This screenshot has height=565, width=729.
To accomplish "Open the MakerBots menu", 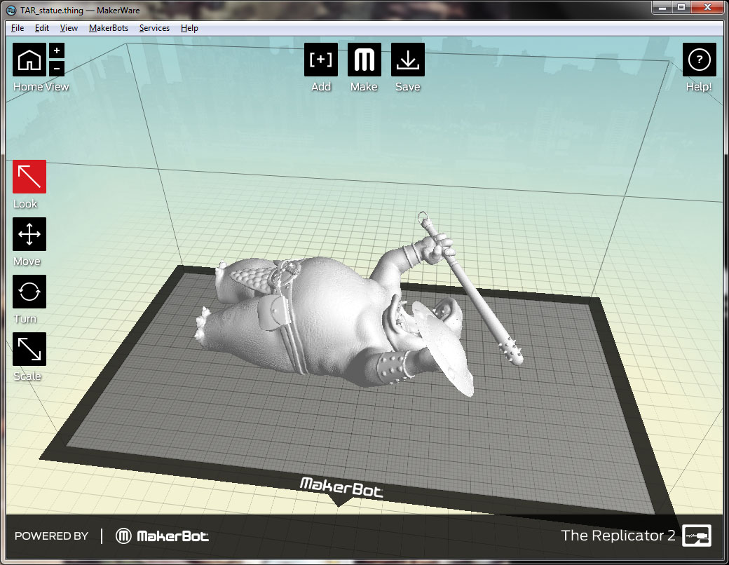I will [x=109, y=28].
